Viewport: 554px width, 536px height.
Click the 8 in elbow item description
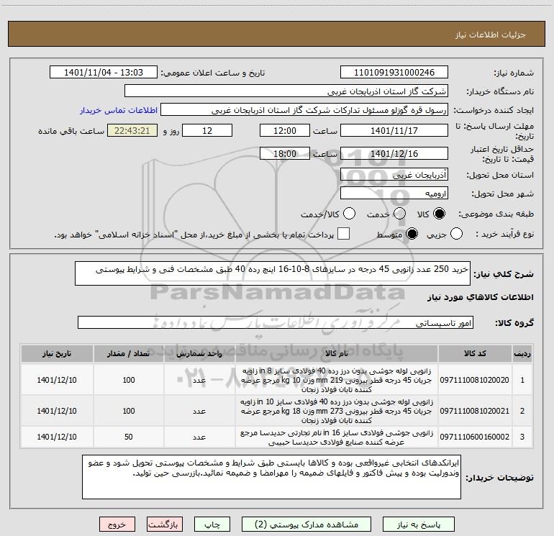coord(337,380)
